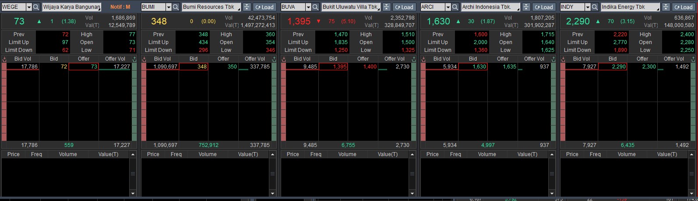This screenshot has height=201, width=698.
Task: Click Load button in the BUVA panel
Action: (x=404, y=7)
